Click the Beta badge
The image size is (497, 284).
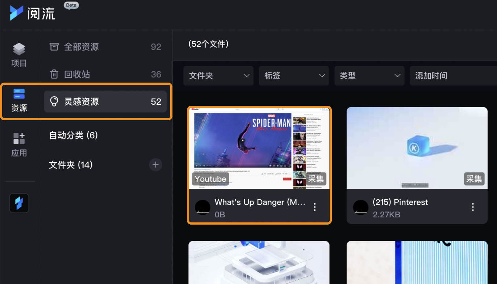[71, 5]
